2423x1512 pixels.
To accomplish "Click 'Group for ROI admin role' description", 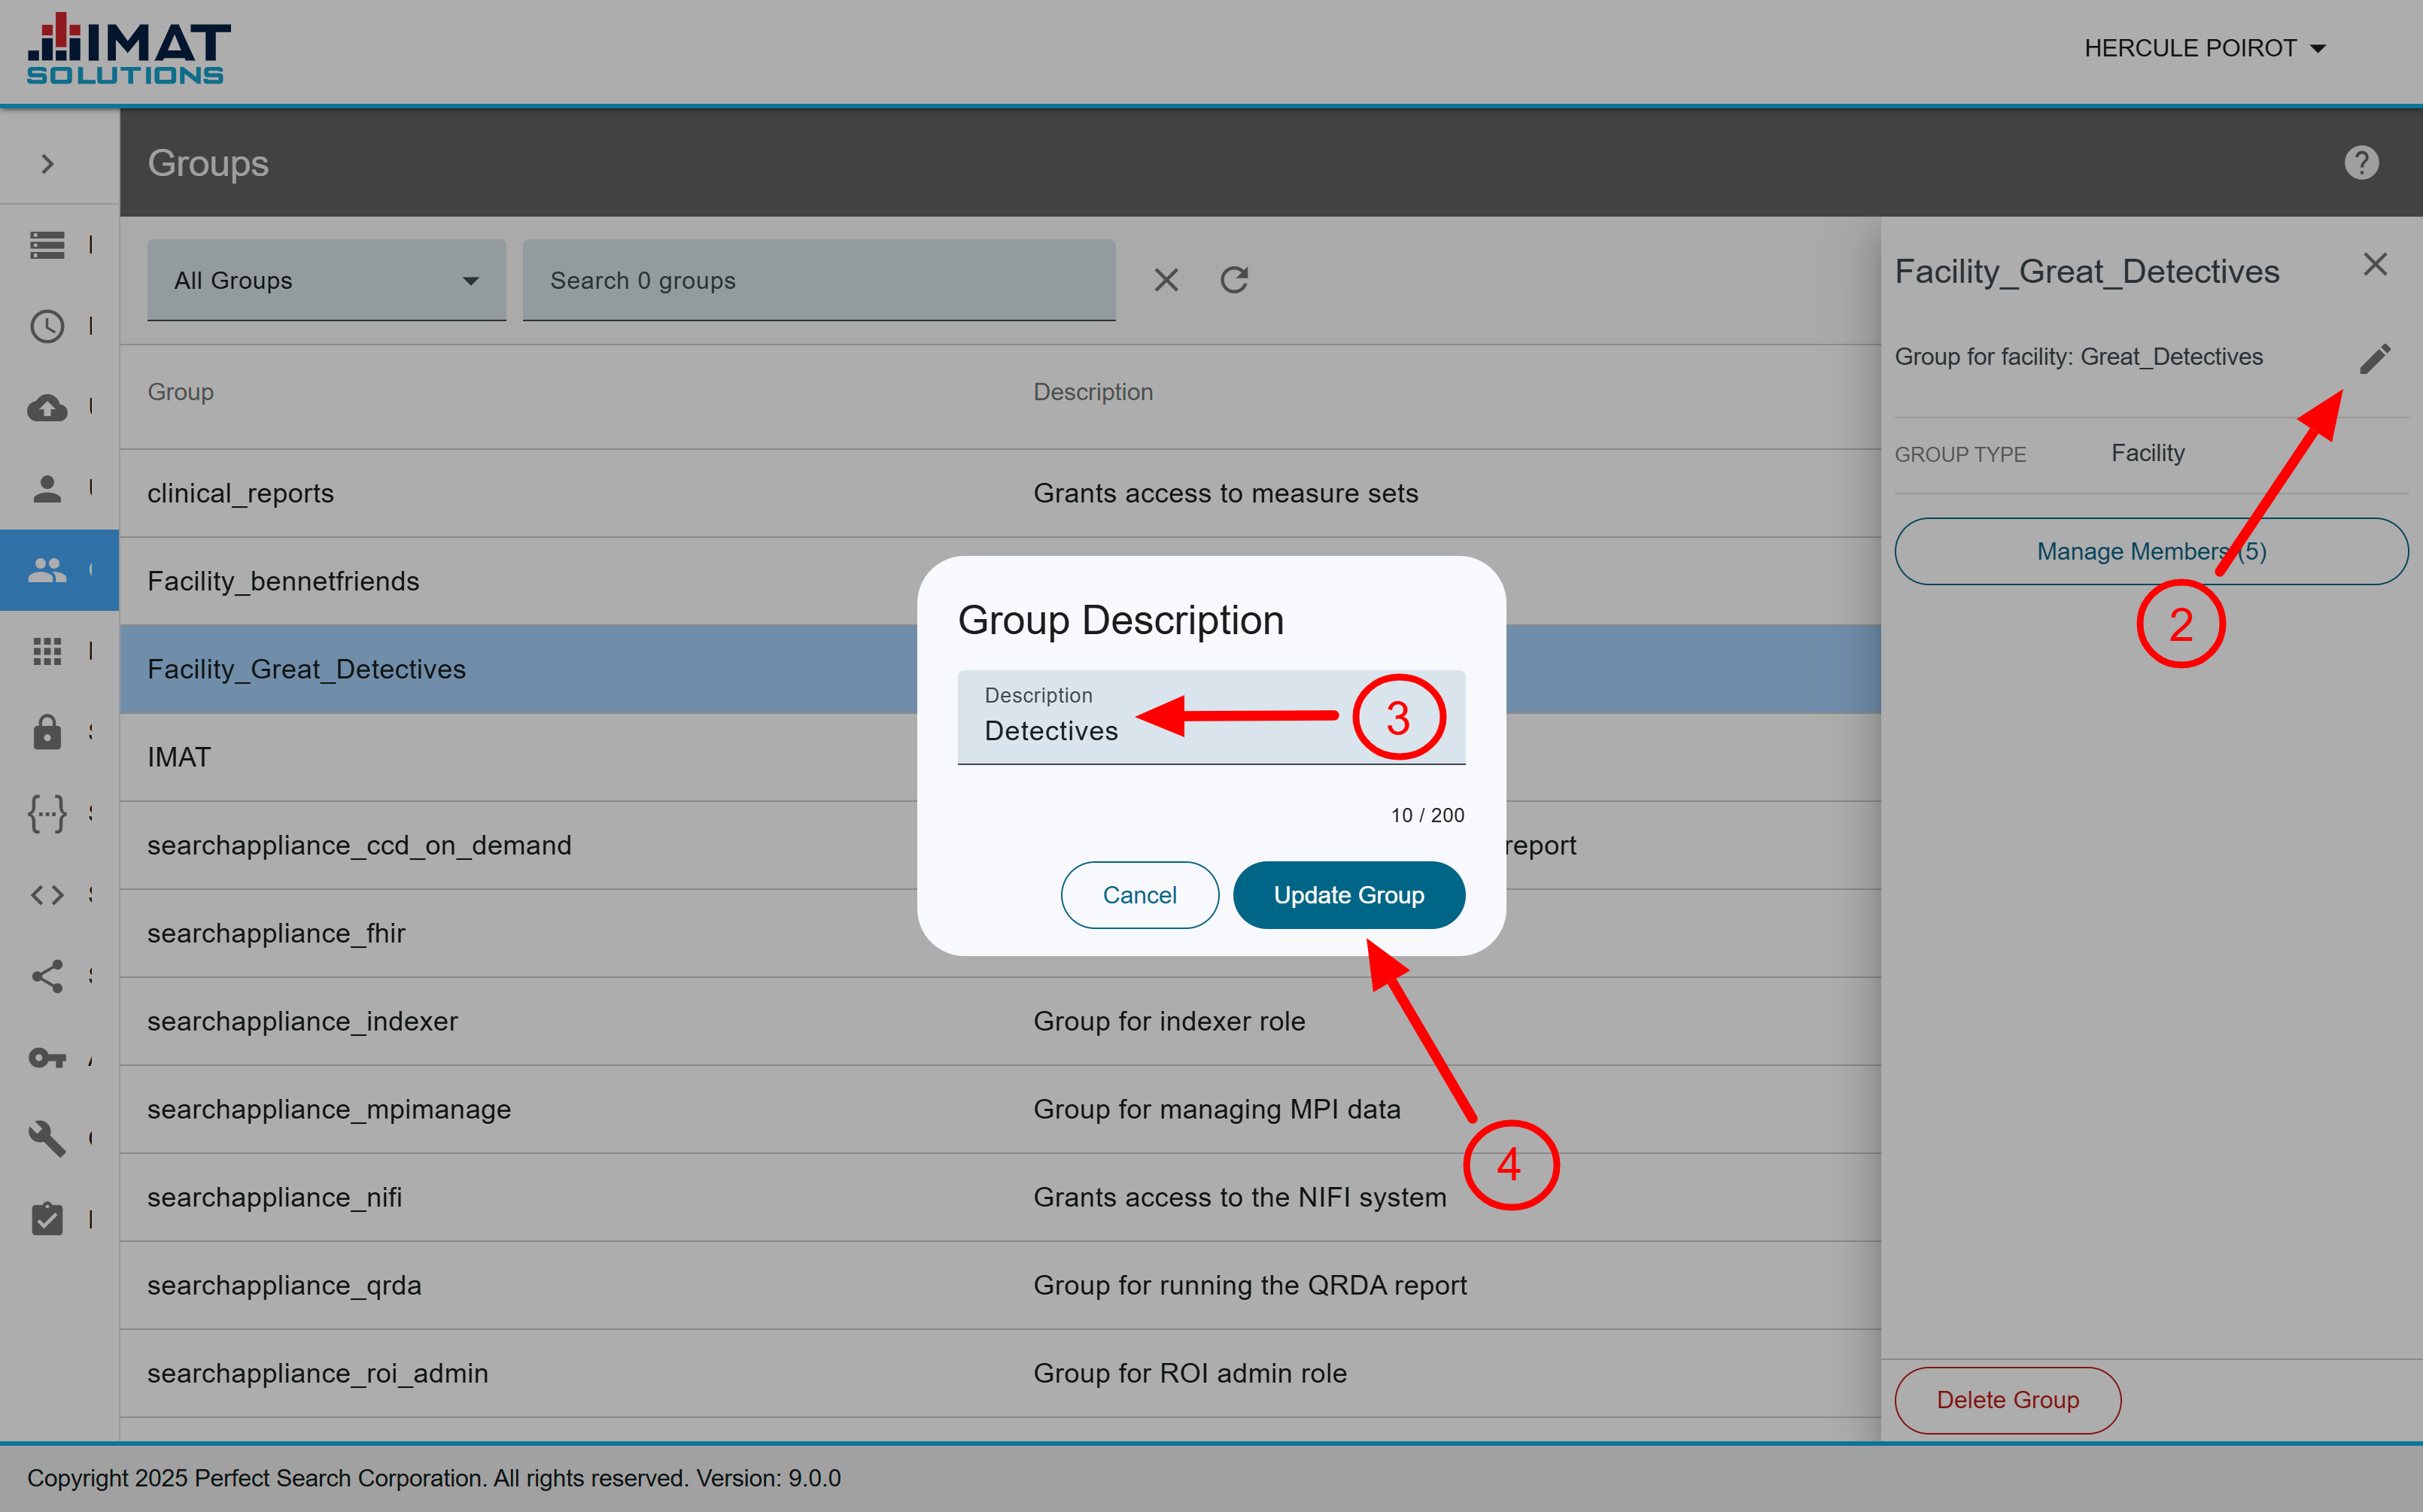I will pyautogui.click(x=1190, y=1373).
